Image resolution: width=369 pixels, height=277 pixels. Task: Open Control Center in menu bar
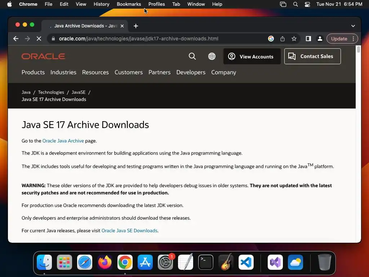coord(307,4)
